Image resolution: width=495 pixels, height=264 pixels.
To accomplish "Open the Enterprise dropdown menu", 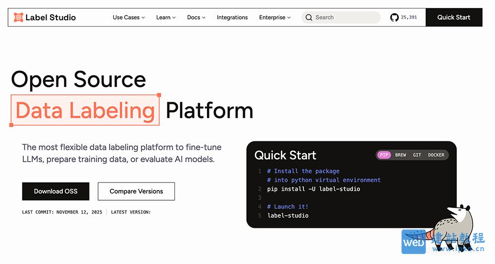I will (x=275, y=17).
